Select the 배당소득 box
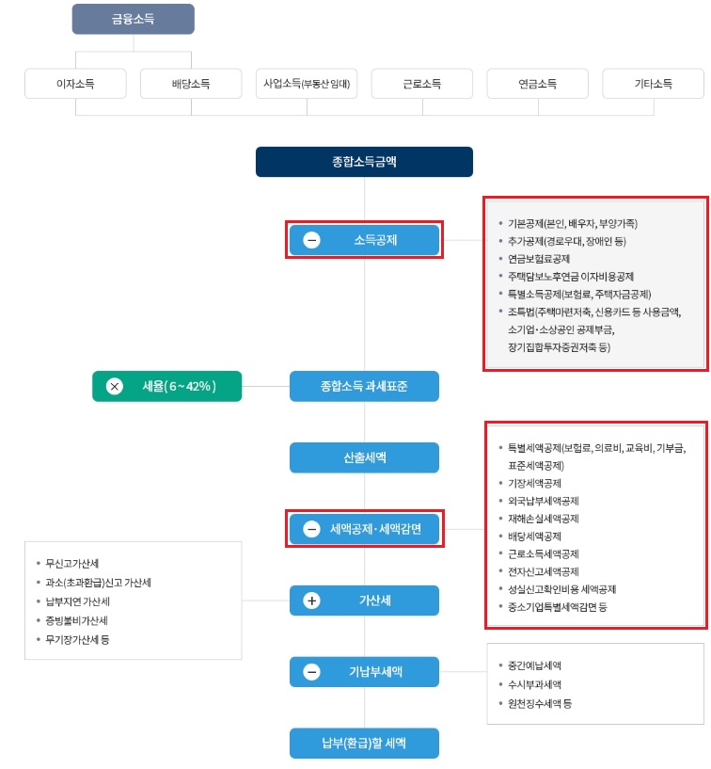The height and width of the screenshot is (769, 711). click(x=191, y=84)
